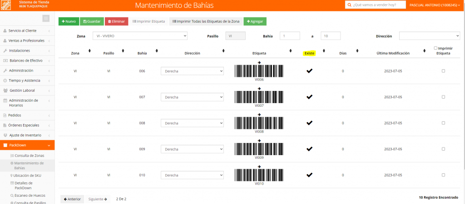Click the Siguiente next page button
Screen dimensions: 465x204
tap(97, 199)
